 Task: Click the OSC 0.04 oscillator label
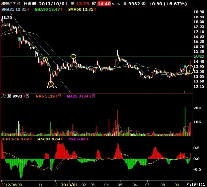click(x=77, y=139)
